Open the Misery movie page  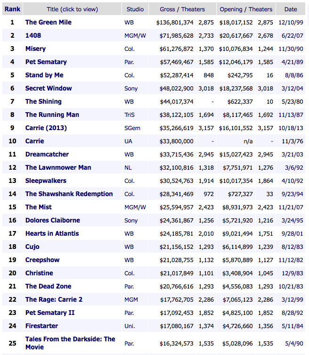click(x=36, y=49)
